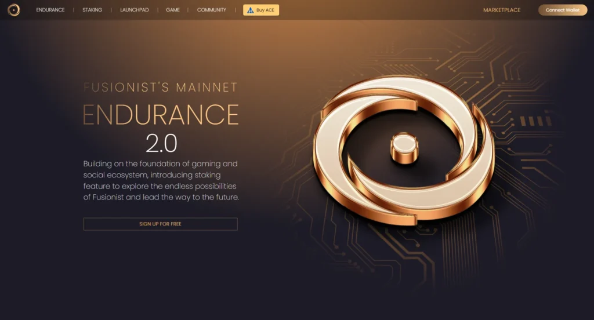
Task: Click the divider between STAKING and LAUNCHPAD
Action: (111, 10)
